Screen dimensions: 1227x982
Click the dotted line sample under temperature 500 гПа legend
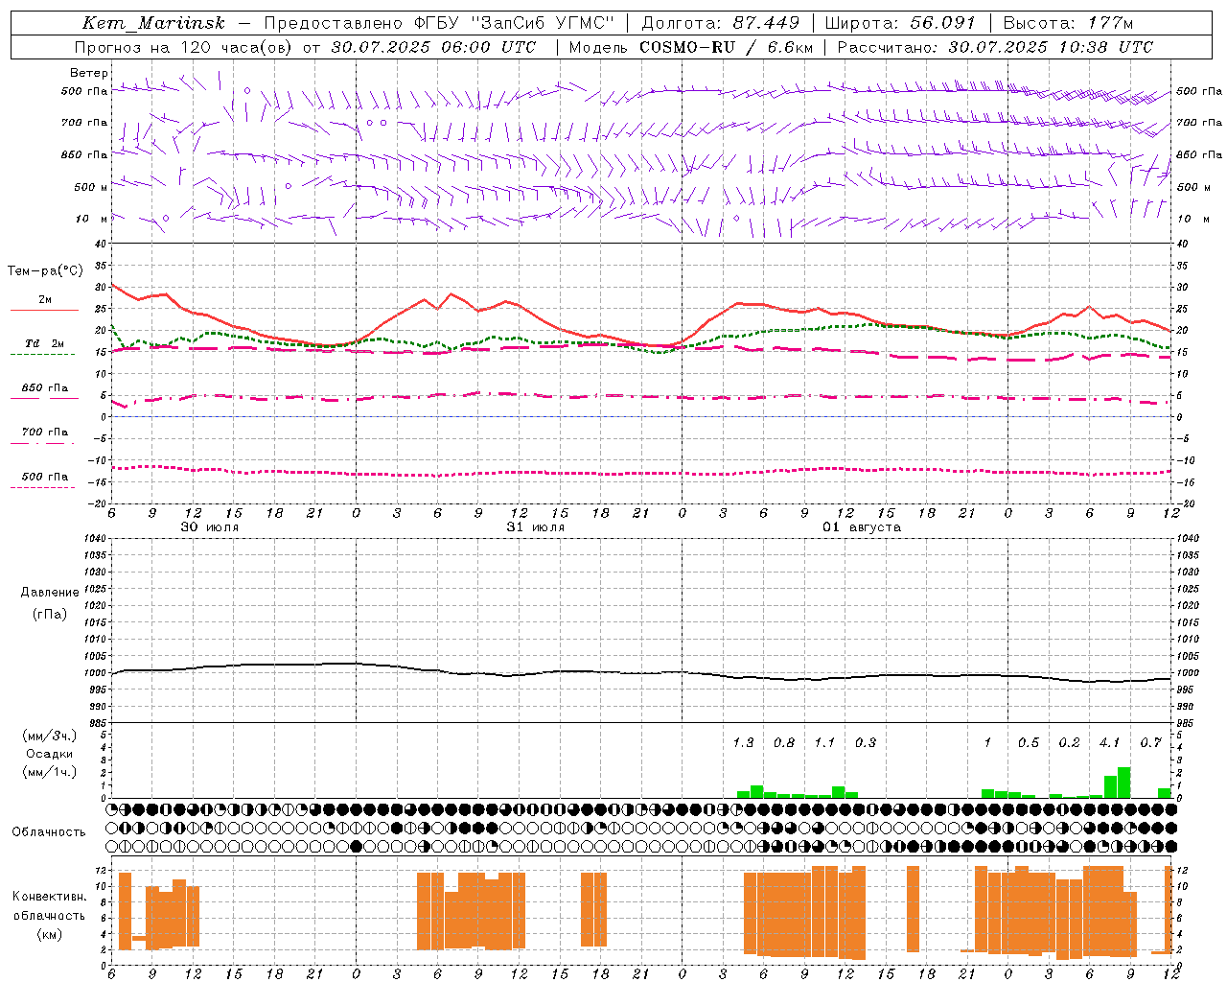[42, 488]
